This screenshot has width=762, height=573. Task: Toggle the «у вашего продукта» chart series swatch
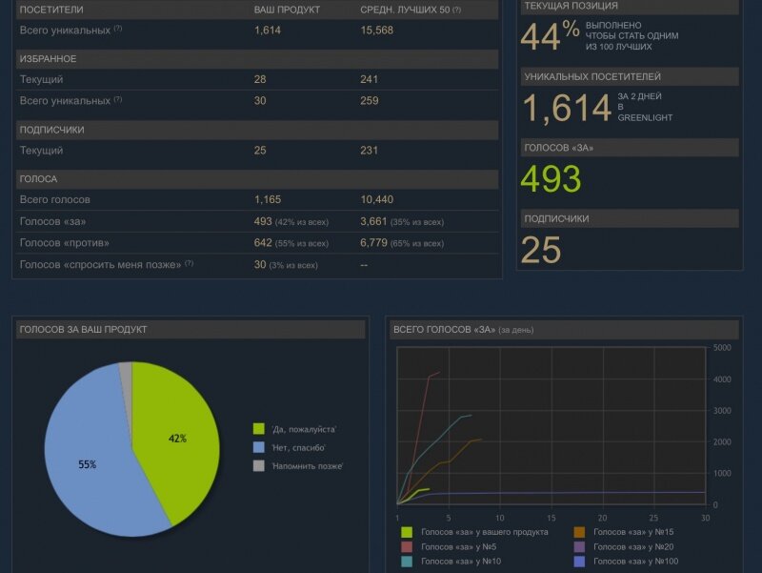pos(407,532)
